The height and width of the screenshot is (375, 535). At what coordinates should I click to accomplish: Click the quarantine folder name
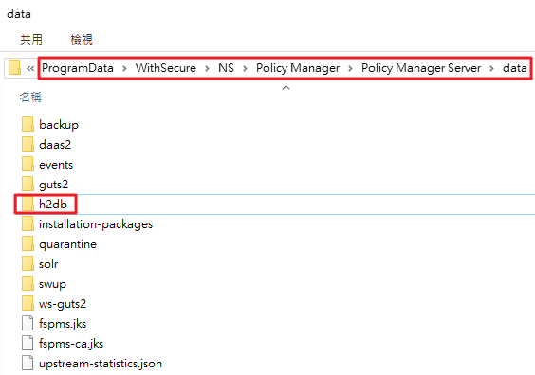click(x=67, y=244)
